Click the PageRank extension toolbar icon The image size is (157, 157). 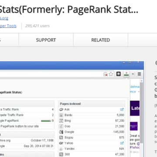point(126,74)
